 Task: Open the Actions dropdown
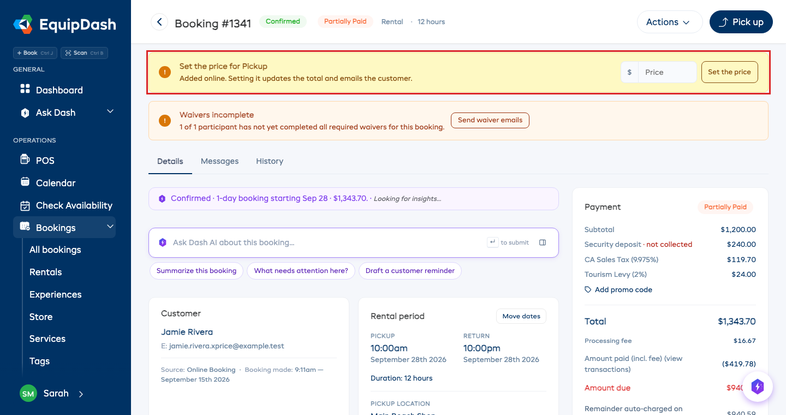pos(670,22)
